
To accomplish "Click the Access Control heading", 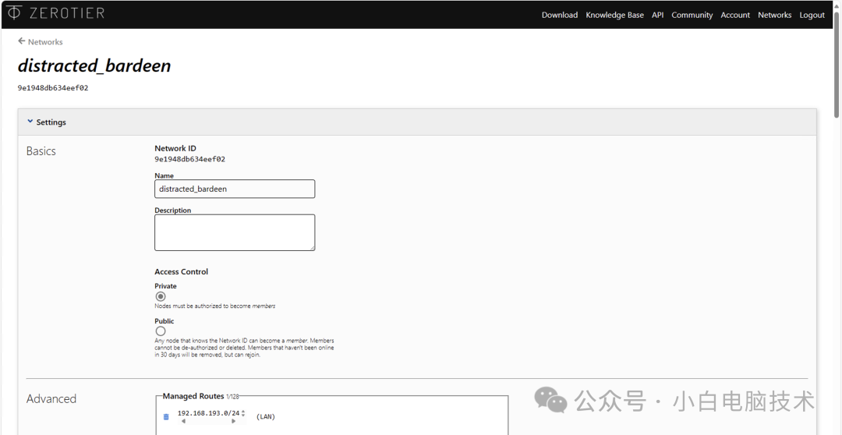I will (x=181, y=272).
